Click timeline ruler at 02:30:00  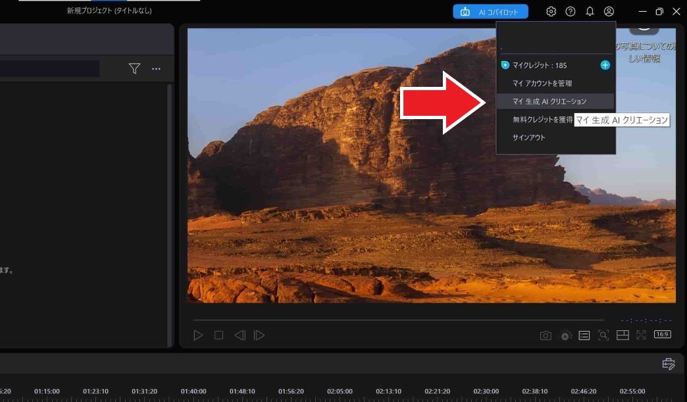point(486,391)
